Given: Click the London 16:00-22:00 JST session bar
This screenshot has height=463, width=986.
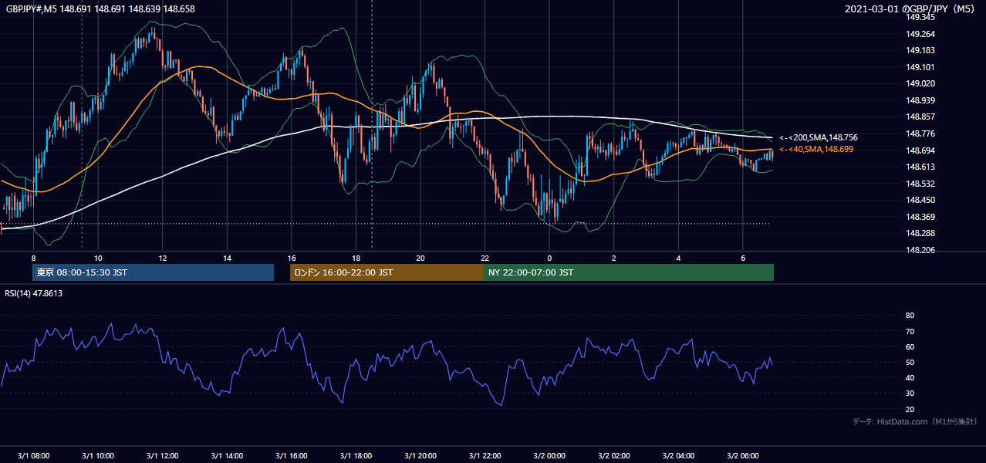Looking at the screenshot, I should 387,272.
